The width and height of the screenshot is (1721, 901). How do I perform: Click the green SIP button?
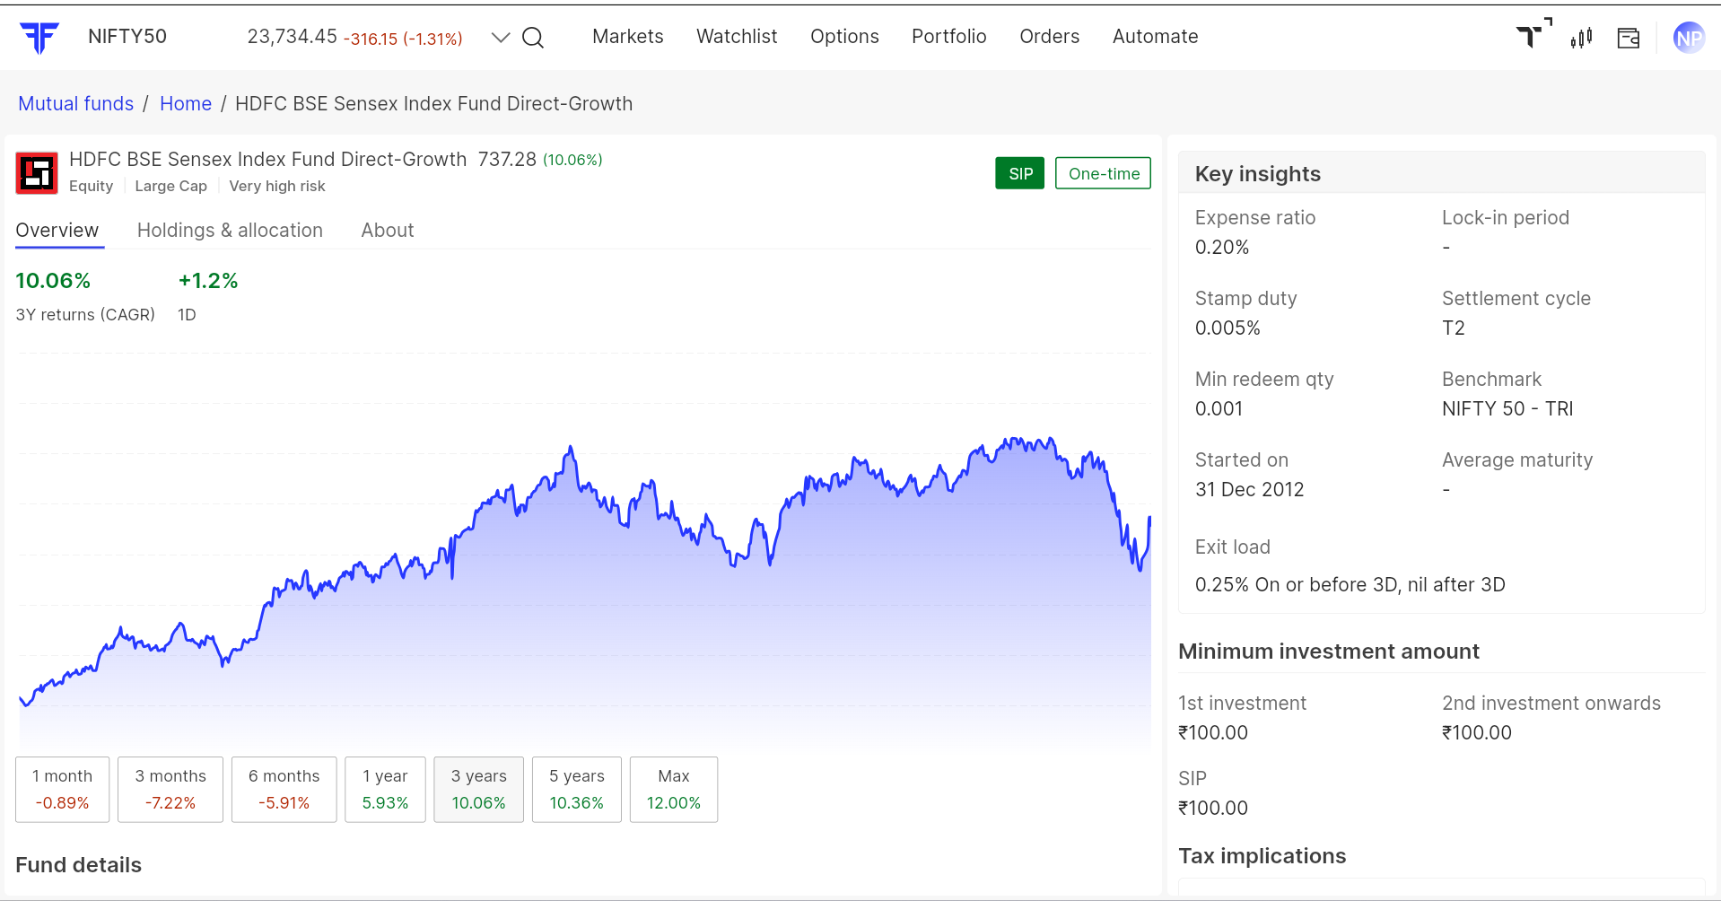1019,173
